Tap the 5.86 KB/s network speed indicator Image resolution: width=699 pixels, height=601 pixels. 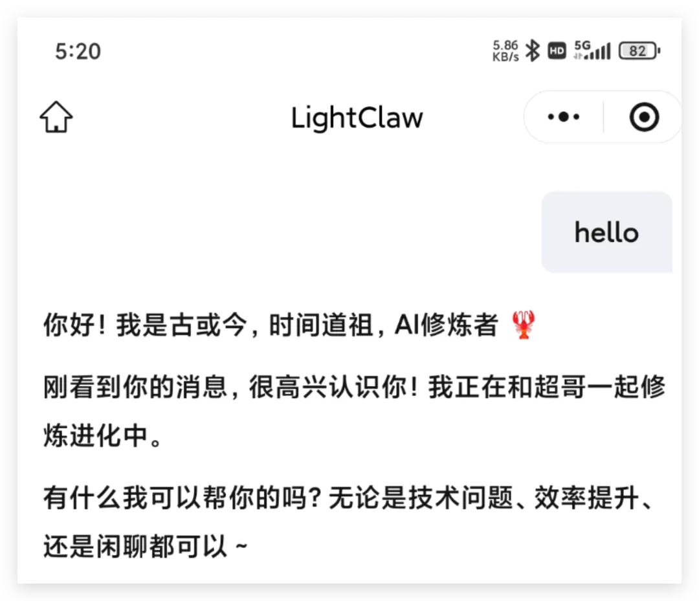point(505,51)
